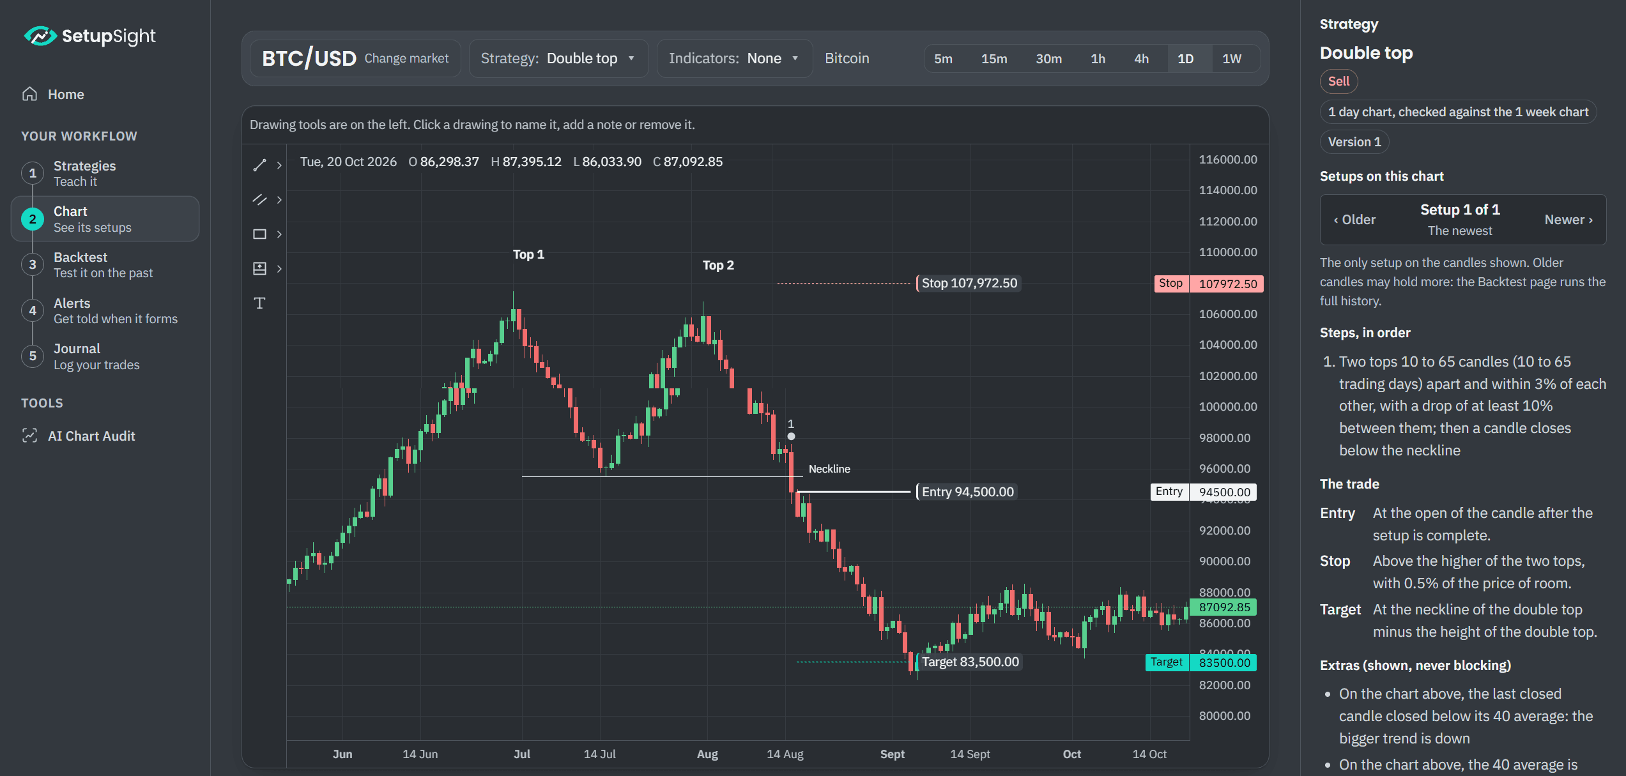Click step 5 circle for Journal
The width and height of the screenshot is (1626, 776).
33,356
